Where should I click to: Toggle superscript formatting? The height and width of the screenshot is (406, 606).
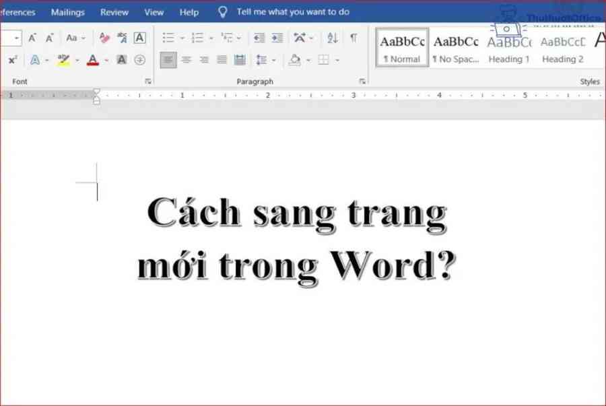(x=13, y=60)
